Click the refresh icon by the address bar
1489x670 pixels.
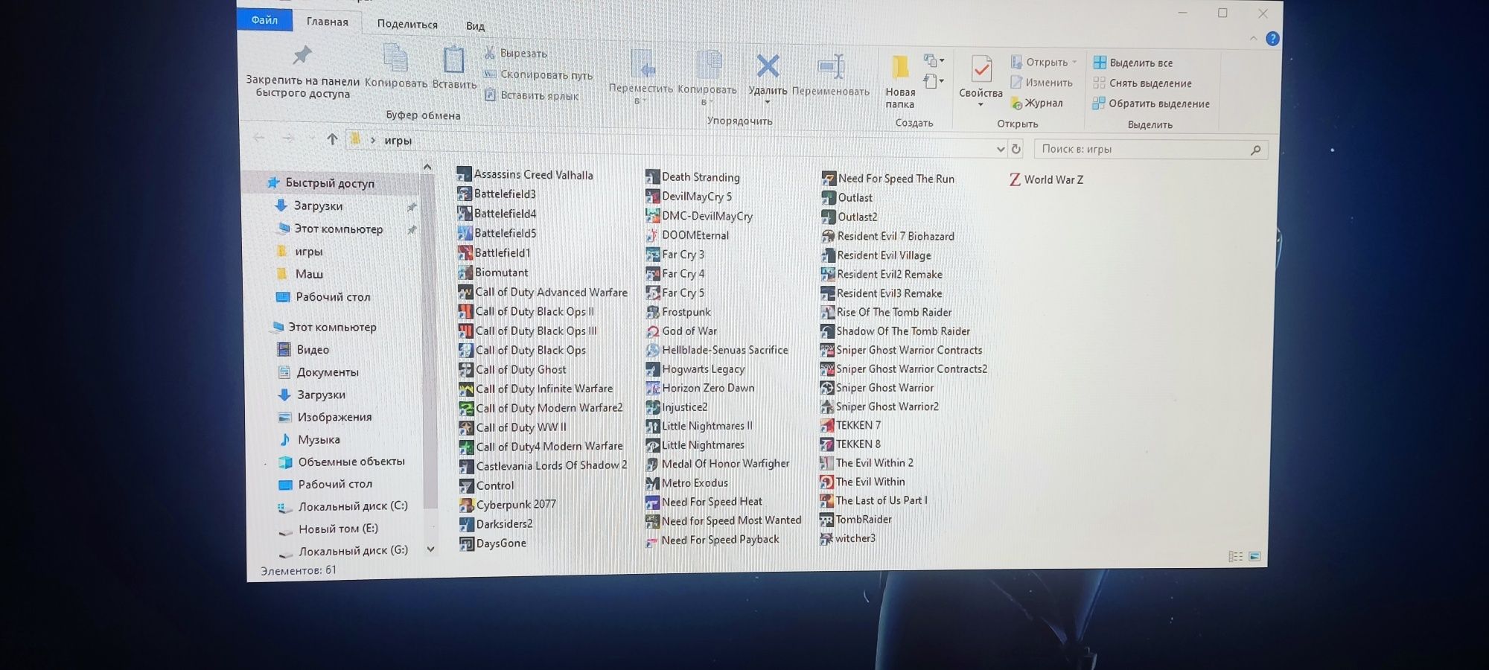1015,149
